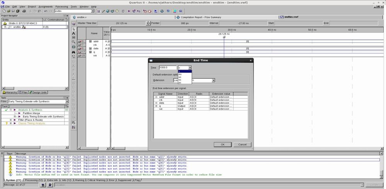Switch to the Files tab in Project Navigator
The height and width of the screenshot is (189, 386).
tap(23, 93)
